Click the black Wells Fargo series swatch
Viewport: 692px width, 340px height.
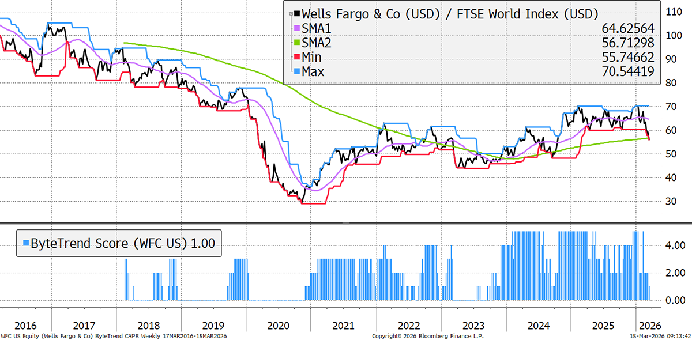(x=297, y=14)
